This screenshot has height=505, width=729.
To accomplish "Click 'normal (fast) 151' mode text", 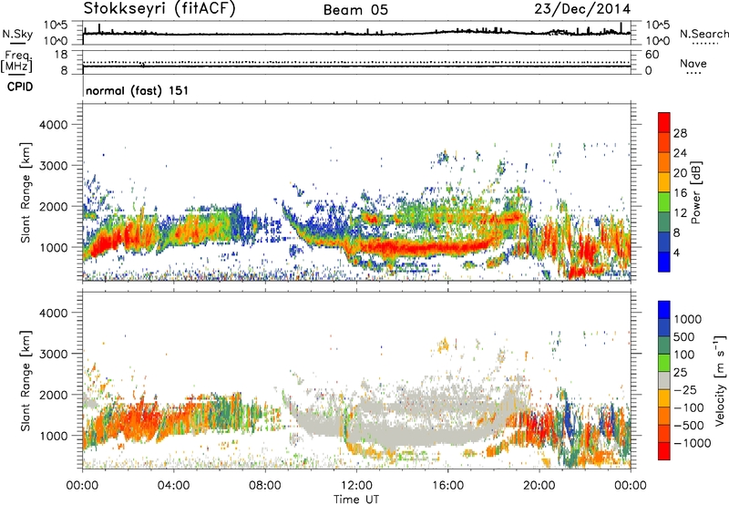I will pyautogui.click(x=138, y=90).
